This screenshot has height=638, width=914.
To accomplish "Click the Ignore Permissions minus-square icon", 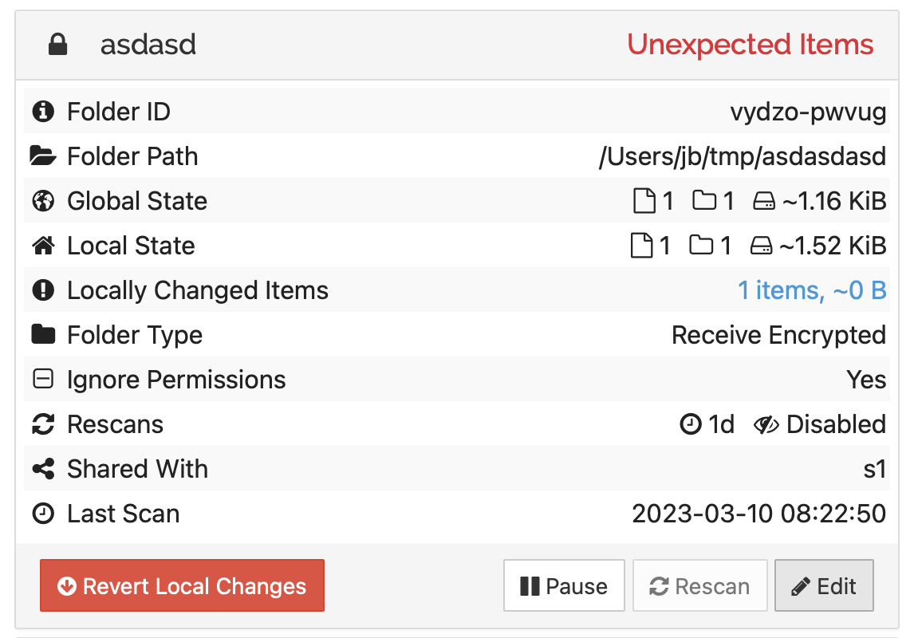I will coord(42,380).
